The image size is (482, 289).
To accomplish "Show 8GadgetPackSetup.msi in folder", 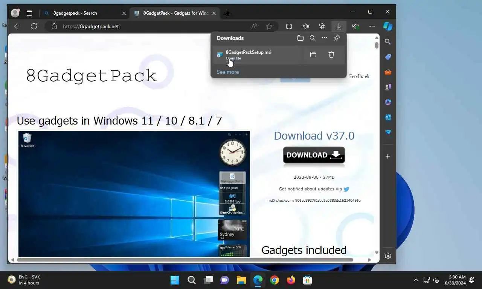I will (313, 55).
